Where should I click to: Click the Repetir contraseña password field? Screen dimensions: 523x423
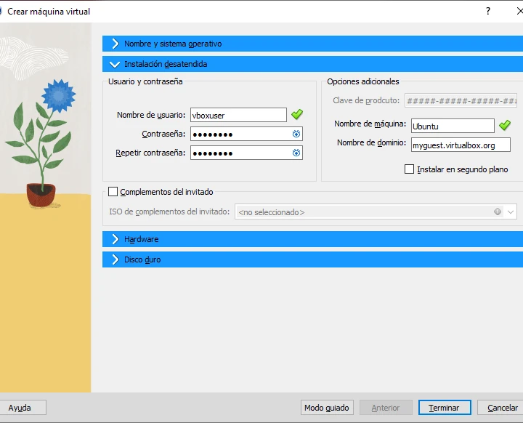pyautogui.click(x=246, y=153)
